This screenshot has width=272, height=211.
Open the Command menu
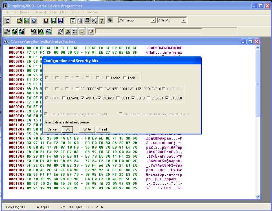tap(39, 12)
